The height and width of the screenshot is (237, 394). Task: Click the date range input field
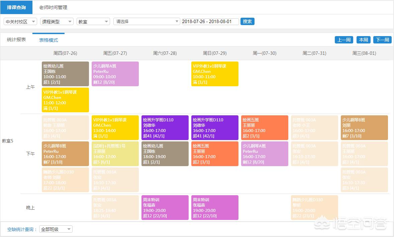210,21
